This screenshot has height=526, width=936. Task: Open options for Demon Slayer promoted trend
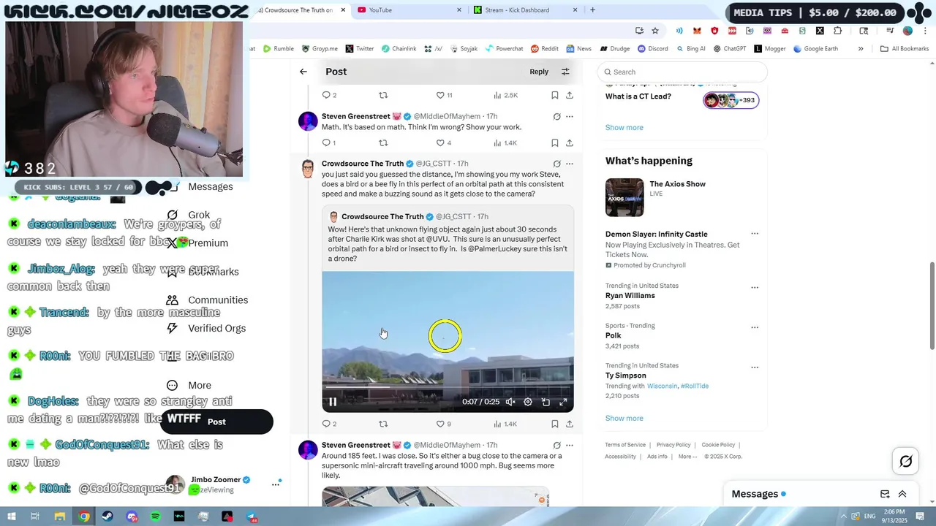755,234
